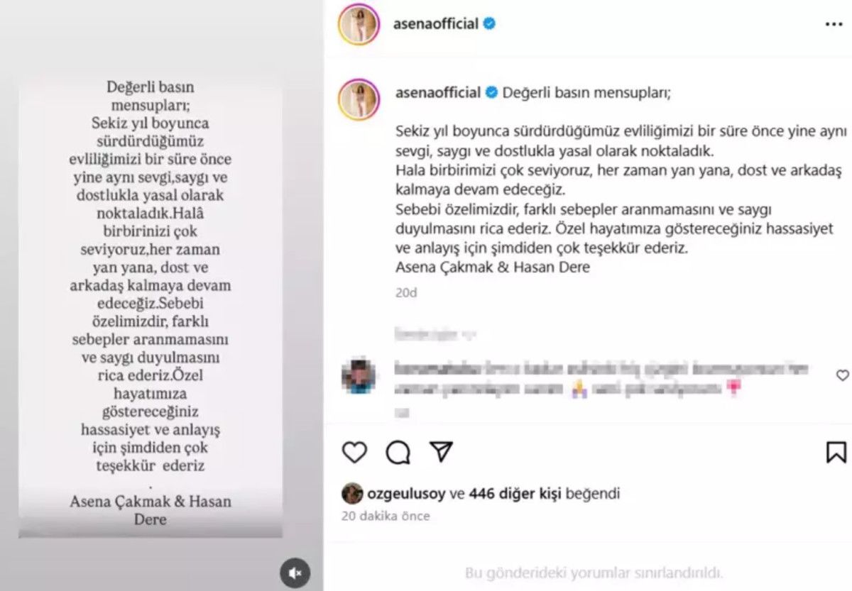852x591 pixels.
Task: Like the post with heart icon
Action: [x=354, y=452]
